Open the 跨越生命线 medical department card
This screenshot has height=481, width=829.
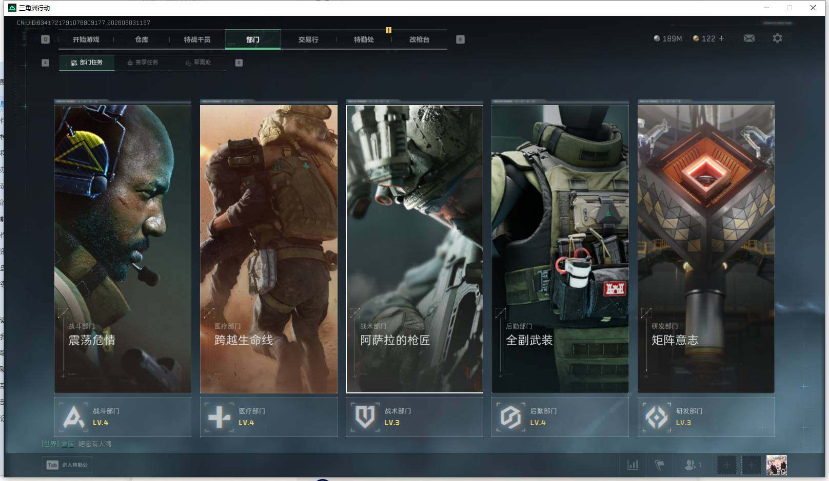coord(268,248)
